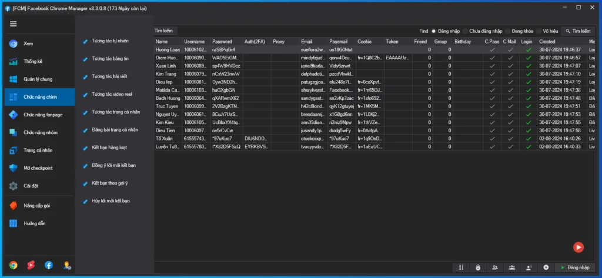Click the red YouTube shorts icon in sidebar
This screenshot has height=278, width=602.
point(31,265)
